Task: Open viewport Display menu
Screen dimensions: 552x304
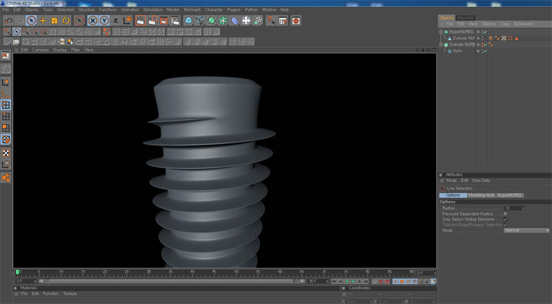Action: 60,50
